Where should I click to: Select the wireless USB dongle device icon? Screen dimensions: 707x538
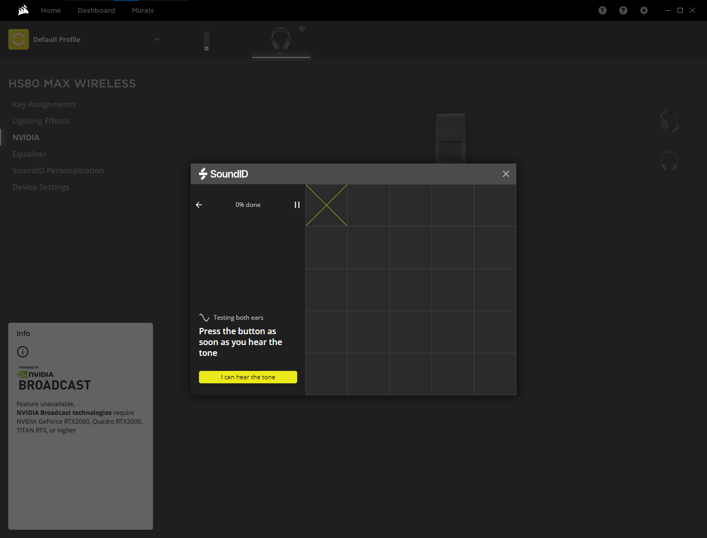[206, 41]
